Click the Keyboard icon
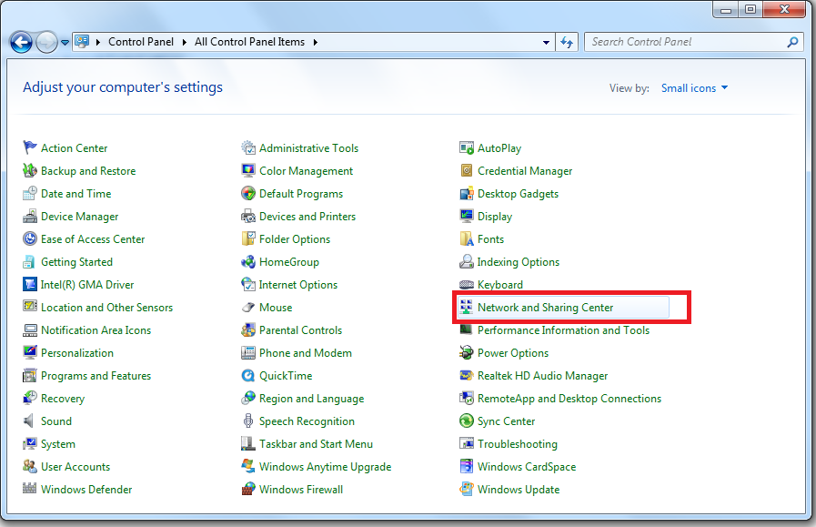The width and height of the screenshot is (816, 527). [x=467, y=285]
